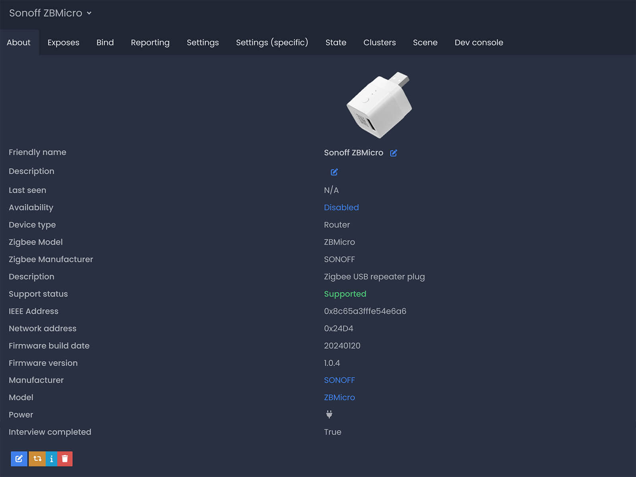Select the Settings (specific) tab
636x477 pixels.
pyautogui.click(x=272, y=43)
